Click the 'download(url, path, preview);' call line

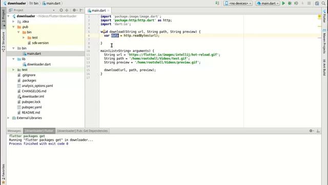point(130,70)
